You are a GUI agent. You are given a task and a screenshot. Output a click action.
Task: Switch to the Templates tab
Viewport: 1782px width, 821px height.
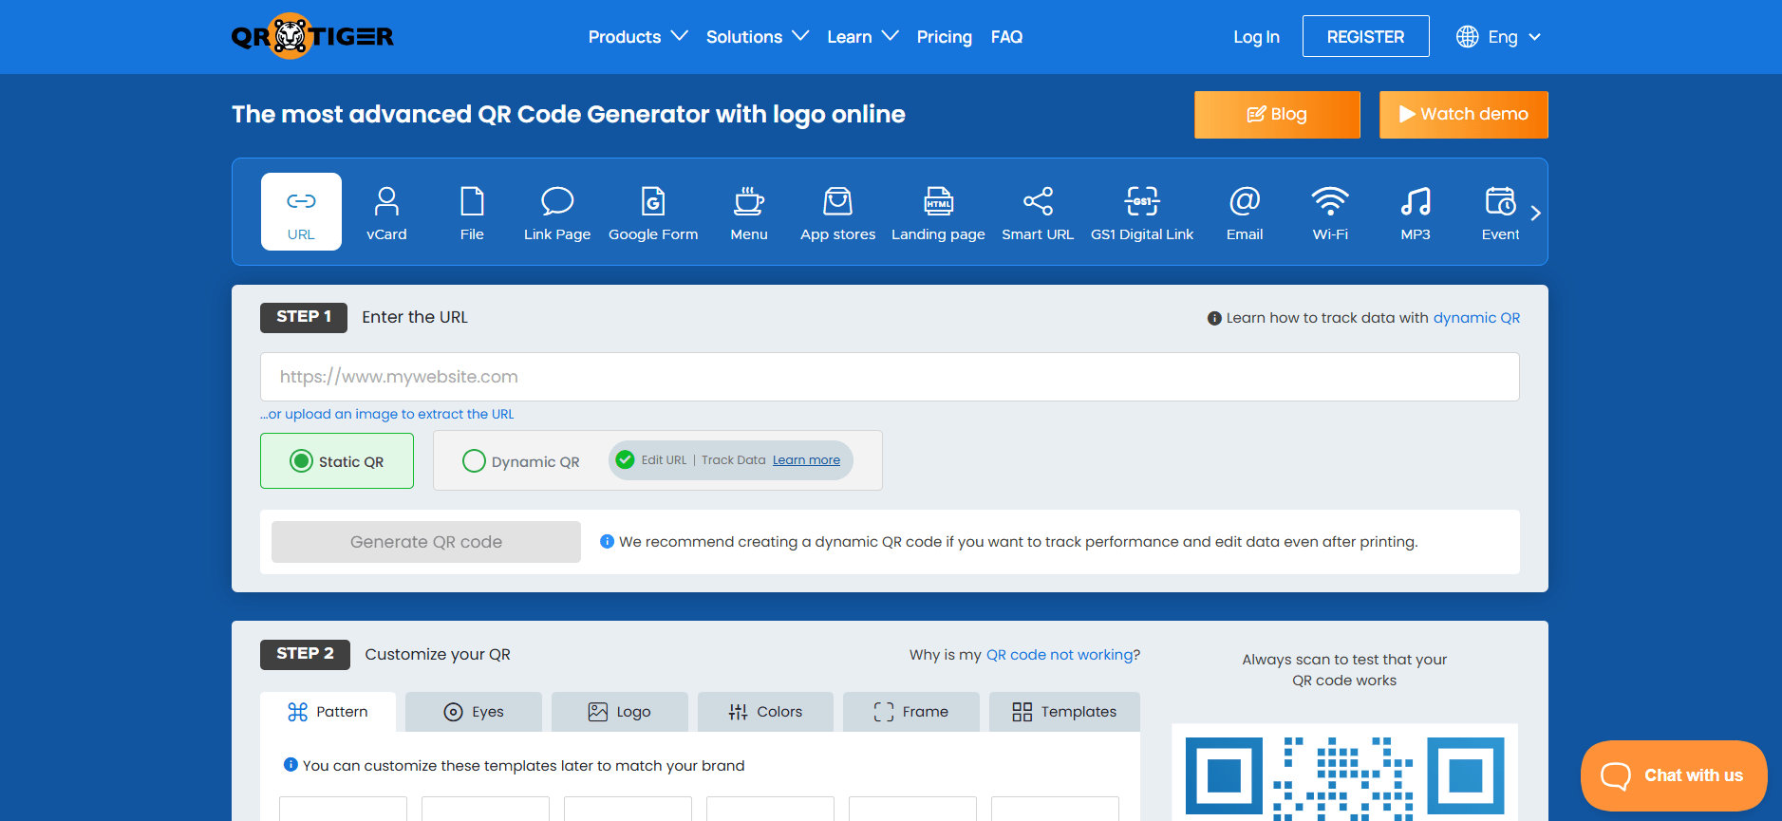click(x=1064, y=712)
